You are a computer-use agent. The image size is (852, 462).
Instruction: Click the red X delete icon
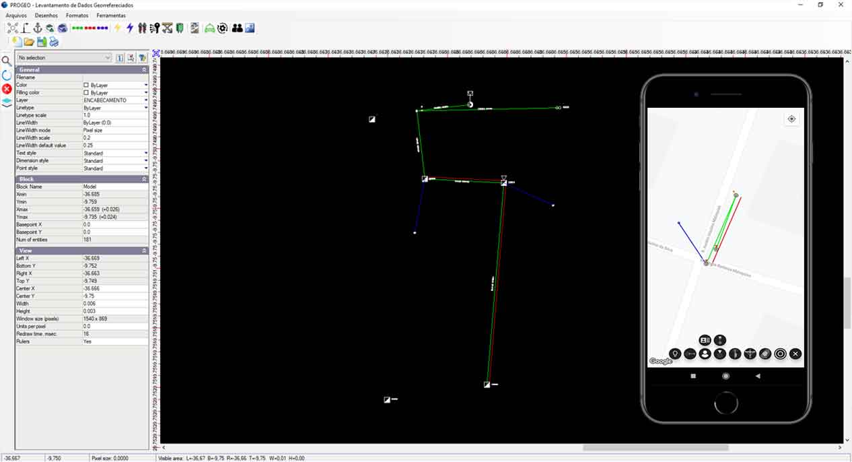[x=7, y=89]
